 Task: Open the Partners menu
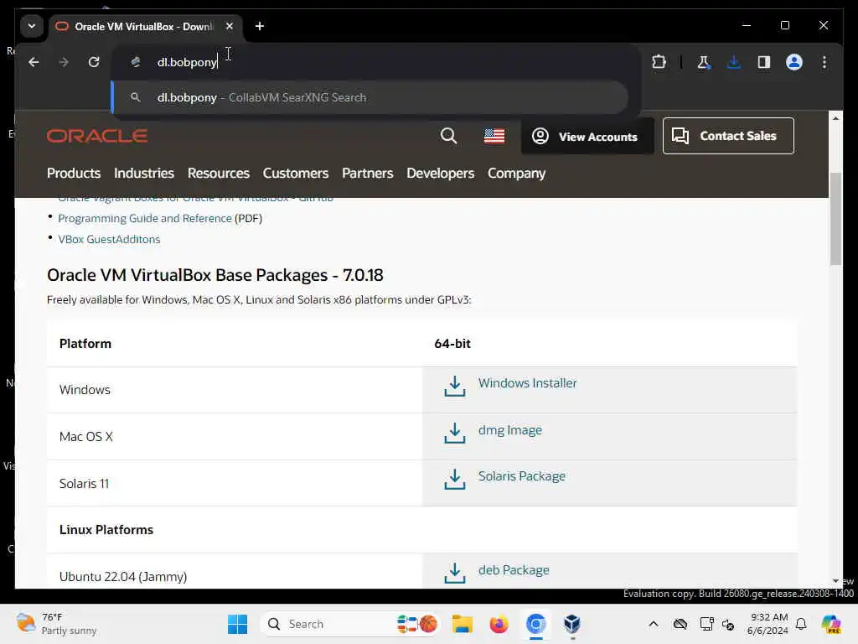pos(368,173)
